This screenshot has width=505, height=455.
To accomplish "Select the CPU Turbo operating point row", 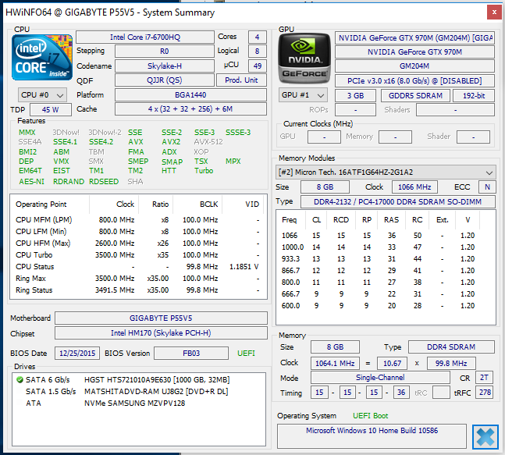I will click(x=137, y=255).
